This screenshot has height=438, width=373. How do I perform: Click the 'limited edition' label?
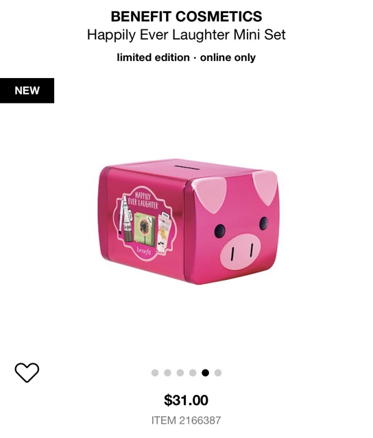[x=153, y=57]
